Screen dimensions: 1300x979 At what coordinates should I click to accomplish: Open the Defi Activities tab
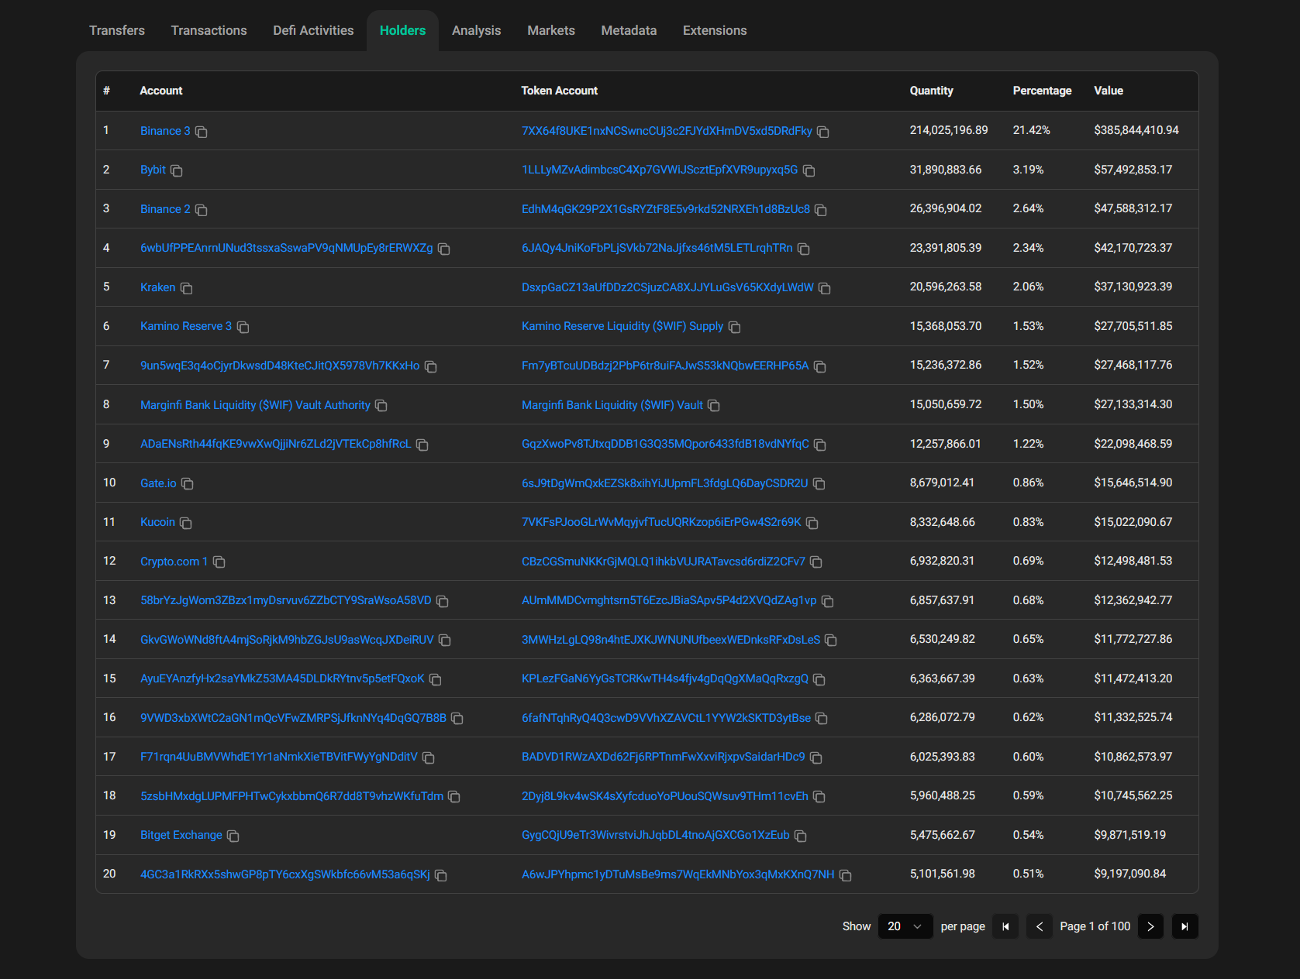click(313, 30)
